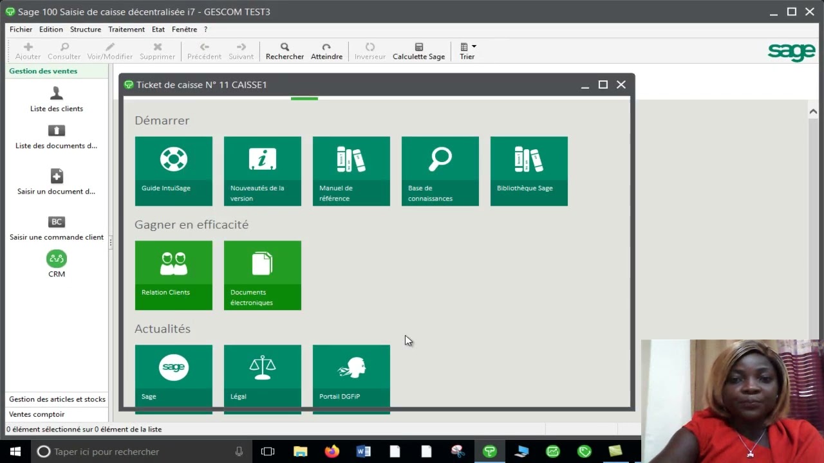
Task: Open the Relation Clients tile
Action: 174,275
